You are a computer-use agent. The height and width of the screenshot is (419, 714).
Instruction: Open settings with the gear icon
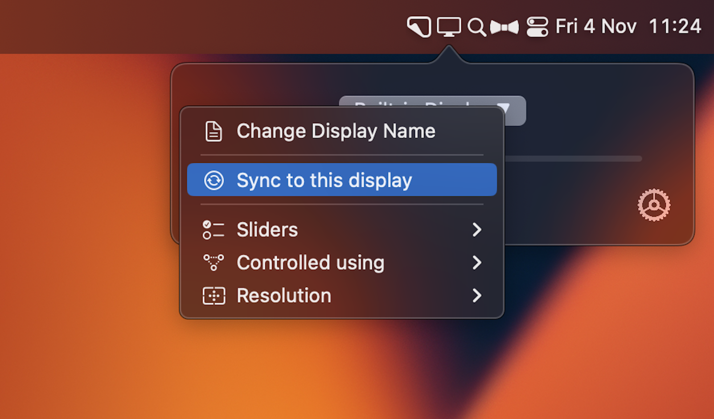tap(654, 205)
